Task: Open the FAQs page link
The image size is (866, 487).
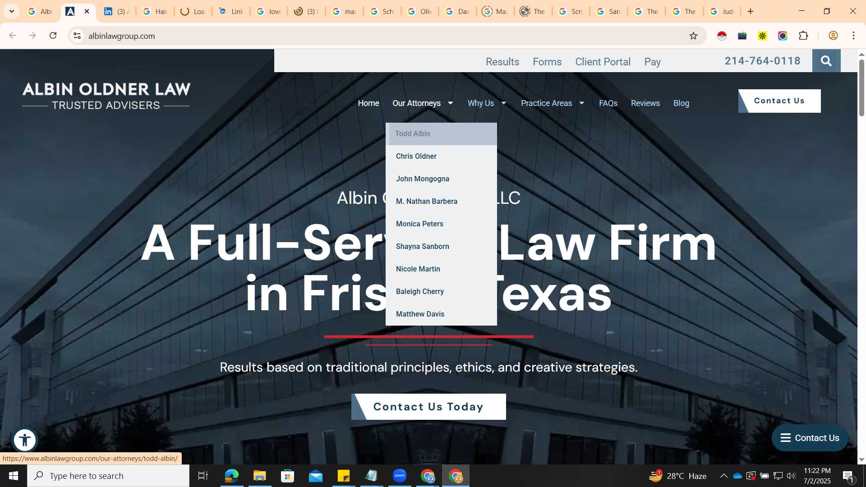Action: click(x=608, y=103)
